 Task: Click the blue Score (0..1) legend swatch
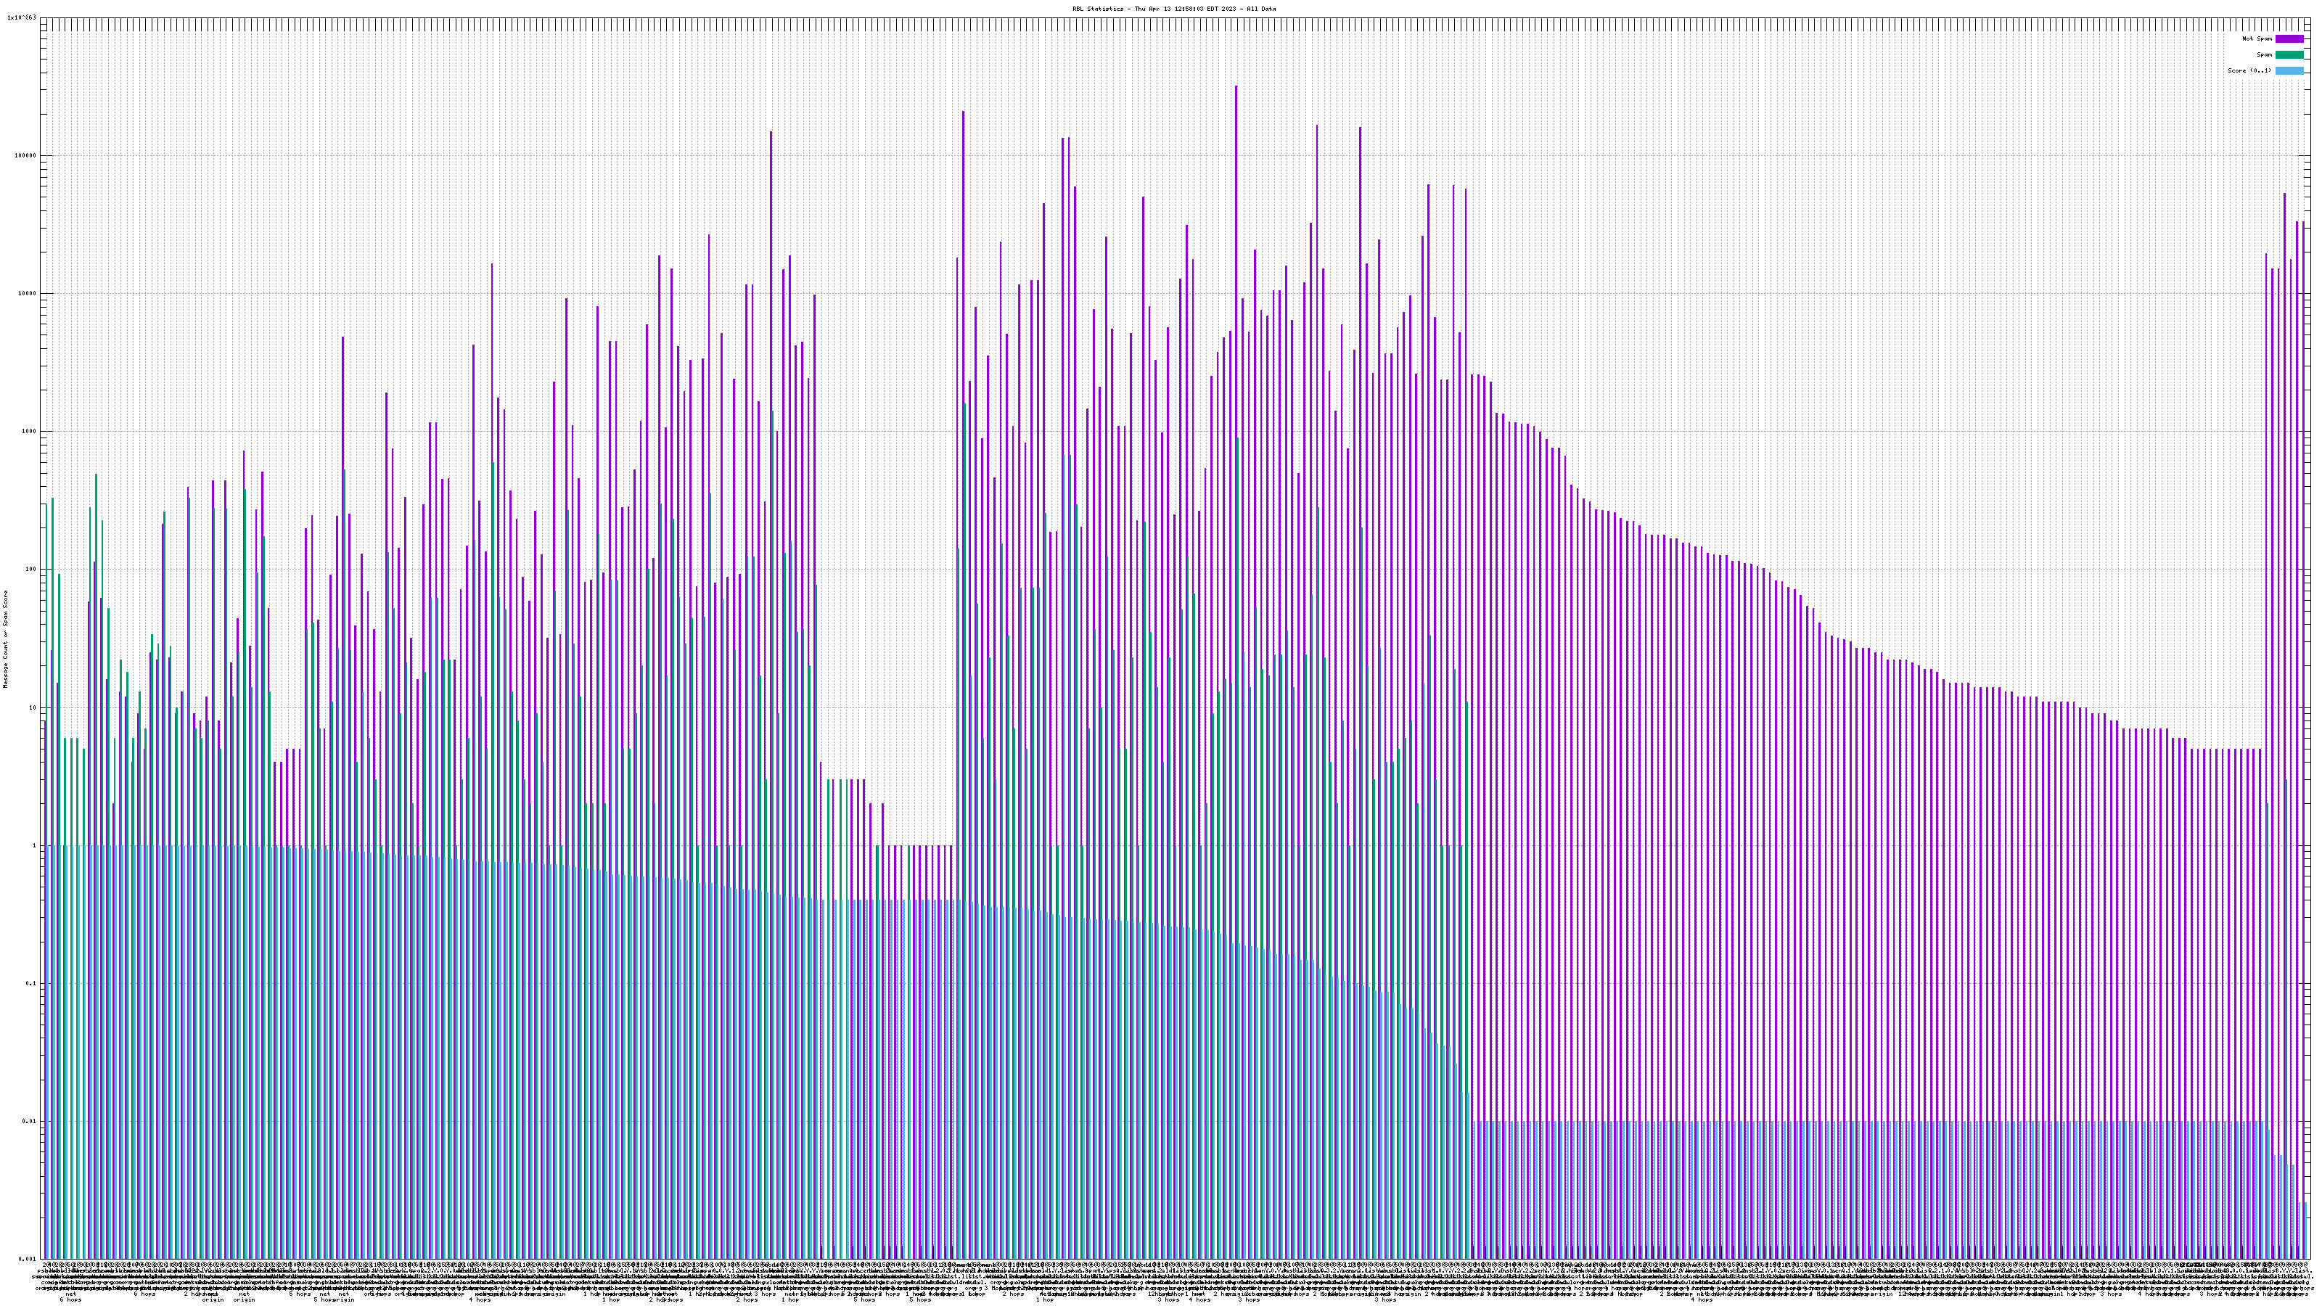click(x=2289, y=70)
